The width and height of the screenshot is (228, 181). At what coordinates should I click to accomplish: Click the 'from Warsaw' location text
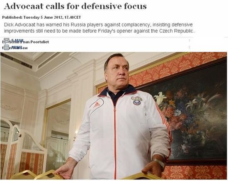pyautogui.click(x=15, y=48)
